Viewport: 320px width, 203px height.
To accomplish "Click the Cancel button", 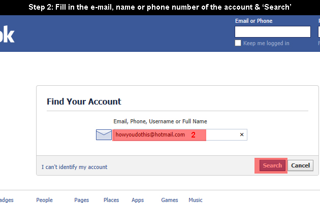I will tap(300, 165).
